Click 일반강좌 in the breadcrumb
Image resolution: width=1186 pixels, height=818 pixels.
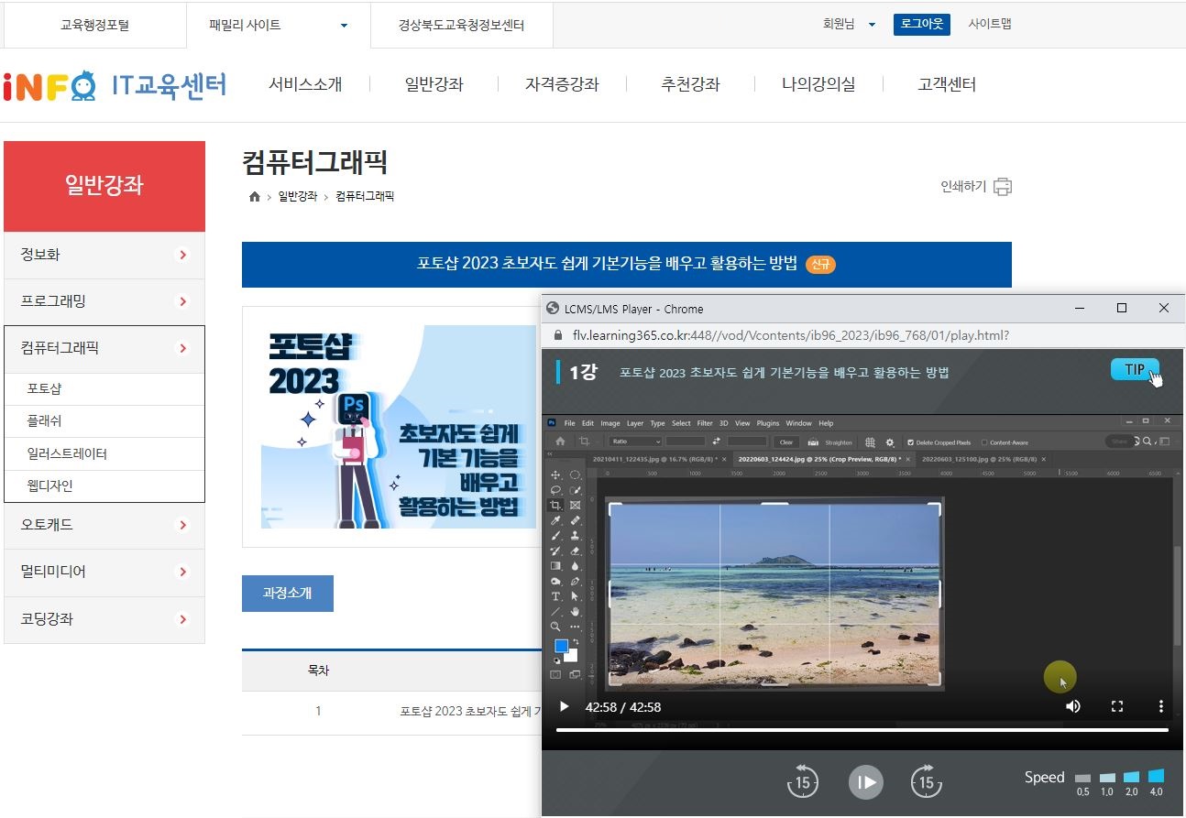point(298,197)
